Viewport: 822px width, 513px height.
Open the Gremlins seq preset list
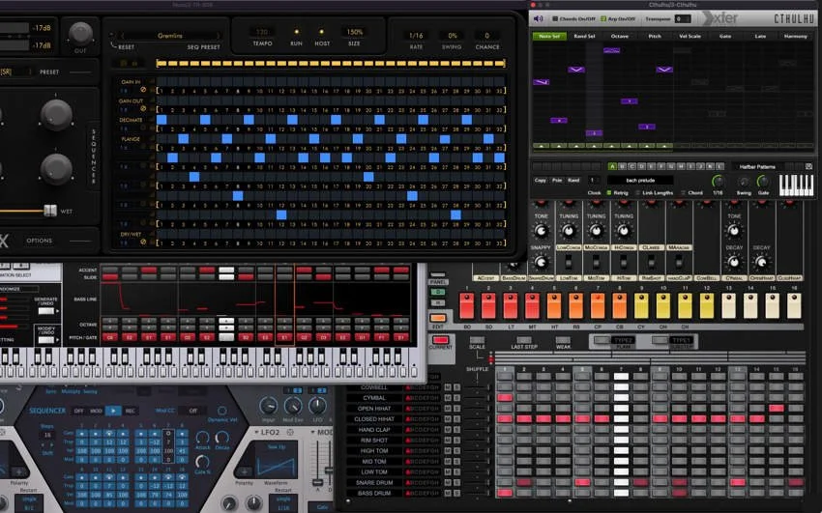[170, 36]
